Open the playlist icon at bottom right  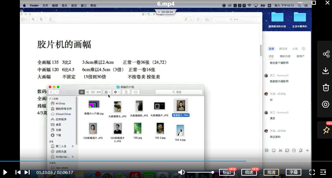coord(323,172)
